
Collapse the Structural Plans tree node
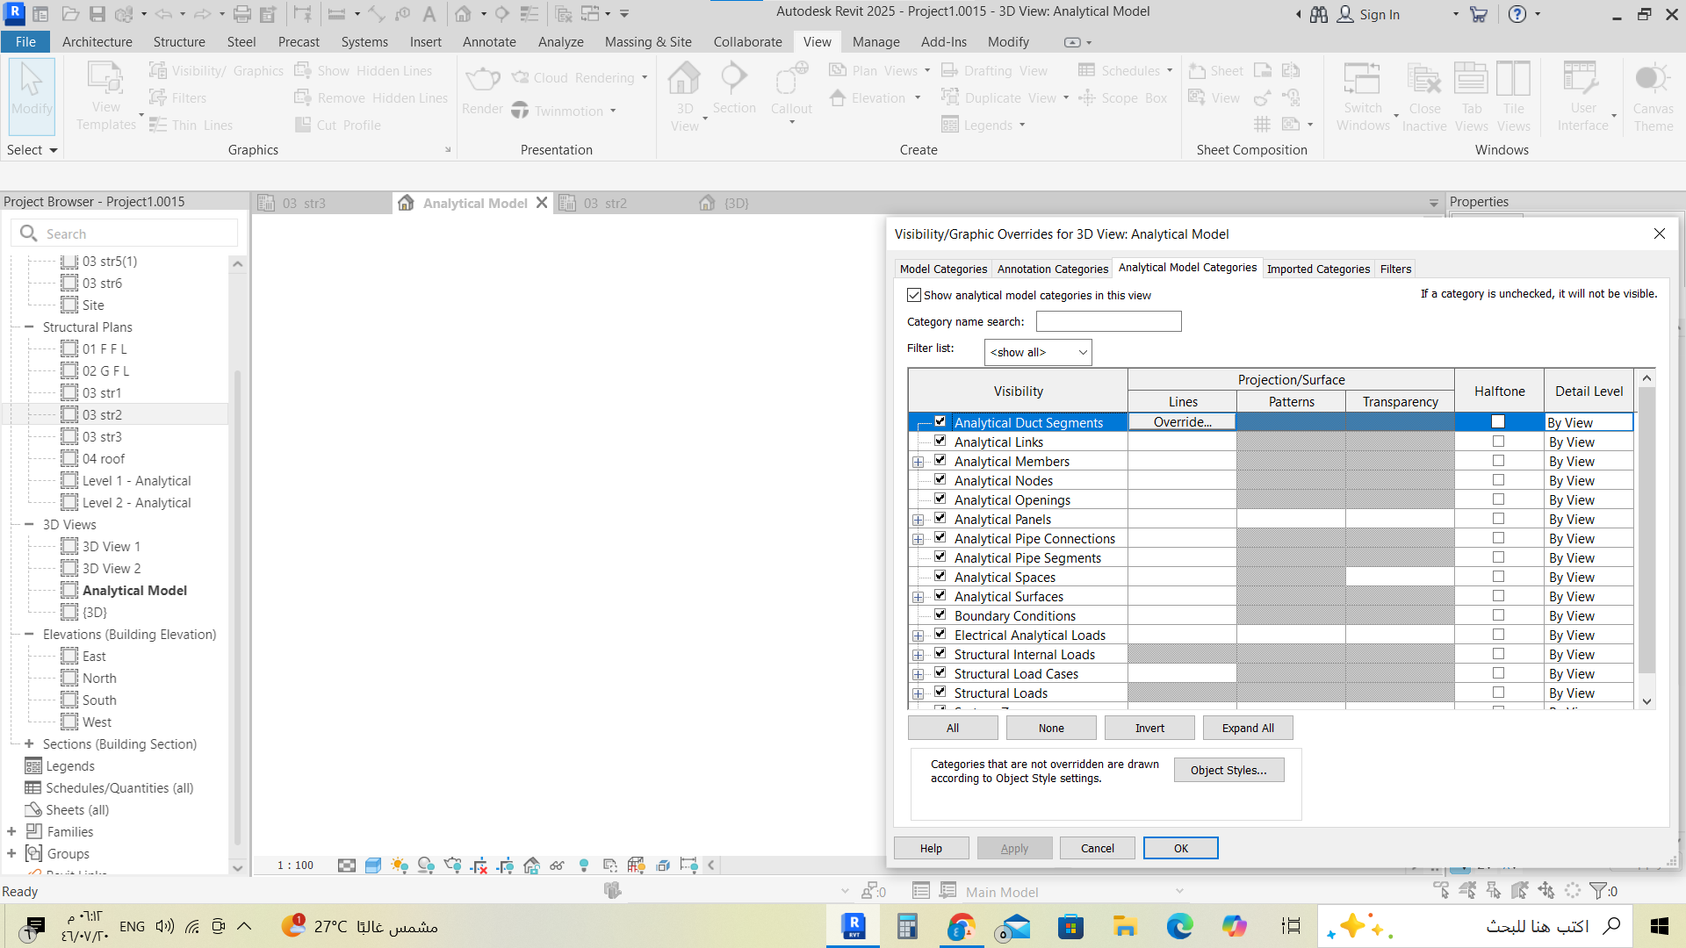[x=29, y=327]
